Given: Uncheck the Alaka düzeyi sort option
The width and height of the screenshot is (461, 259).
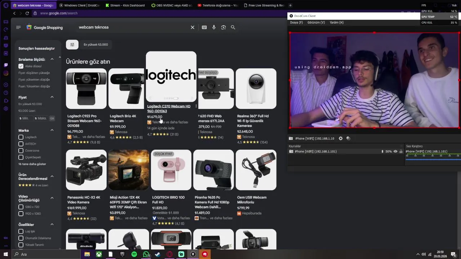Looking at the screenshot, I should tap(21, 66).
